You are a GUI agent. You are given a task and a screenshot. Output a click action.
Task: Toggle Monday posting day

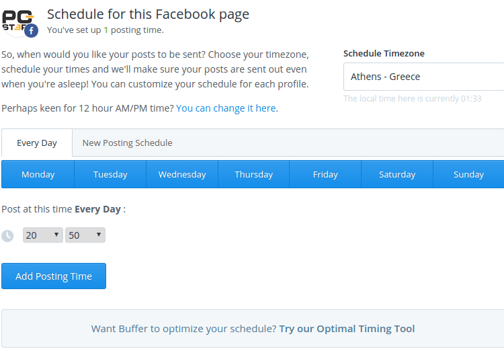point(38,174)
